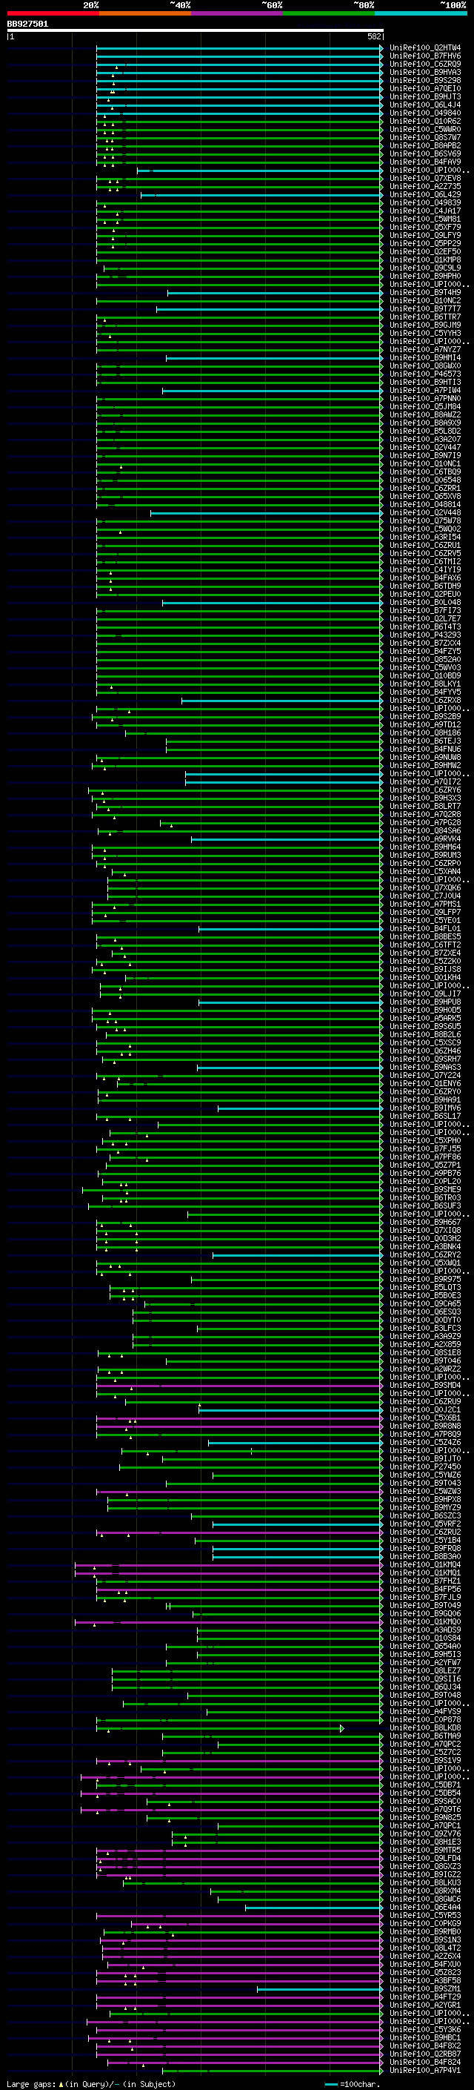Select the UniRef100_Q5XF79 label

point(425,227)
